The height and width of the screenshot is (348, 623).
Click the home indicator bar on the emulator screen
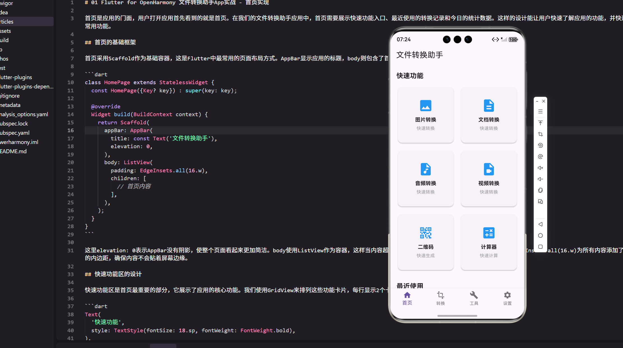457,316
